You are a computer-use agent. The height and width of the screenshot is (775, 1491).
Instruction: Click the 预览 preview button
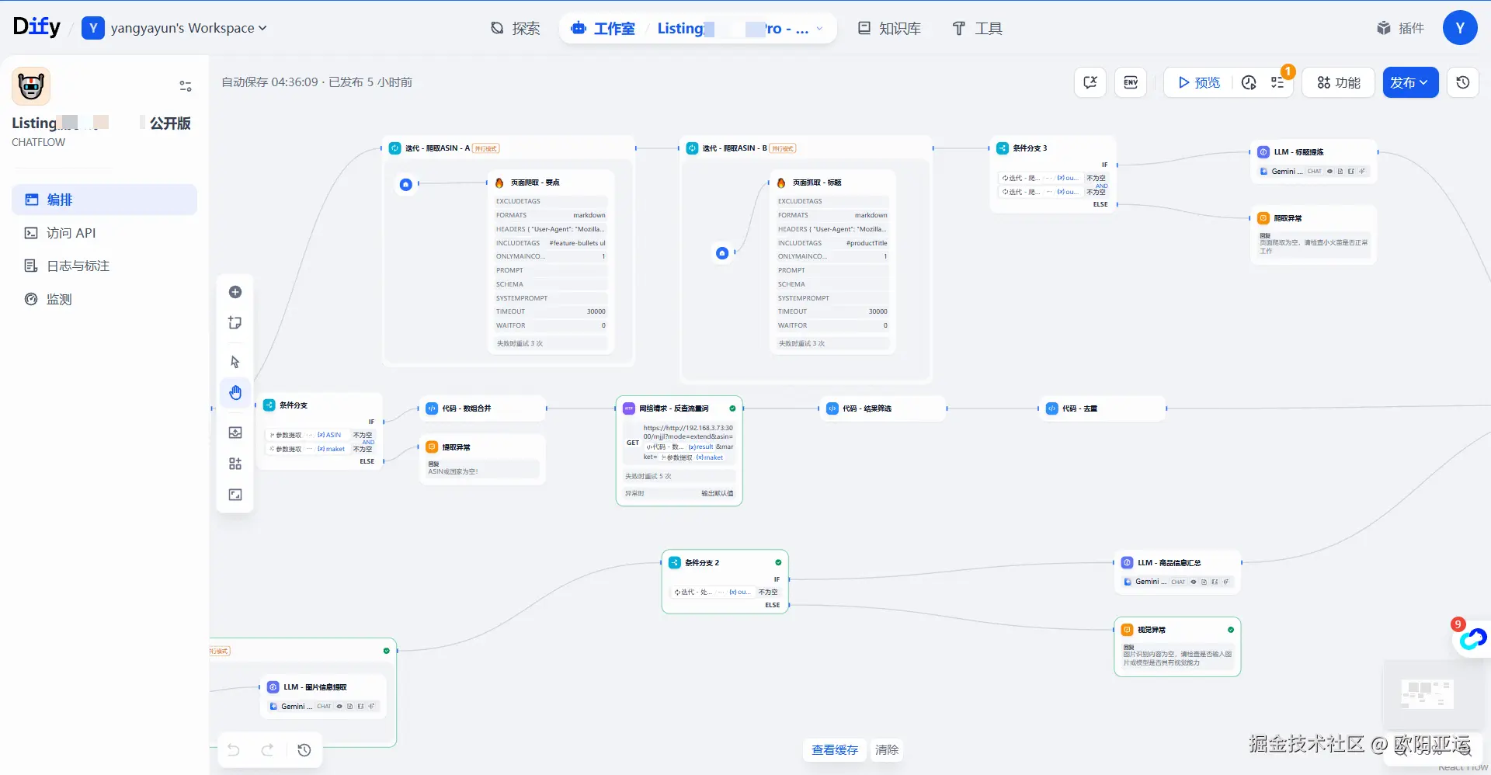tap(1198, 82)
